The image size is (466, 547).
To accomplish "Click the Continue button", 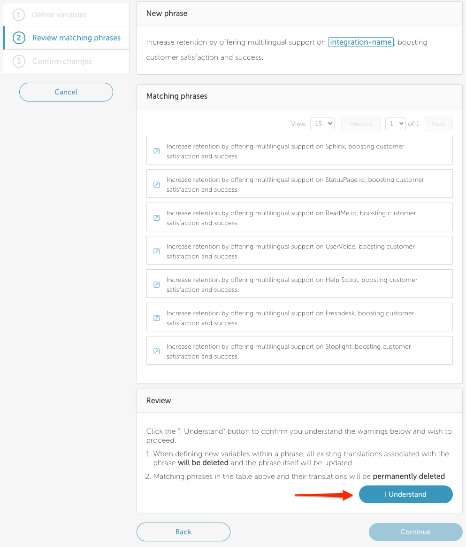I will point(415,532).
